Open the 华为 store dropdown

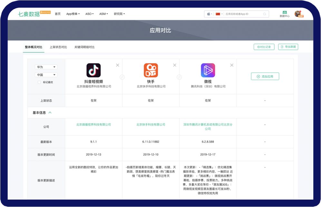(x=46, y=67)
